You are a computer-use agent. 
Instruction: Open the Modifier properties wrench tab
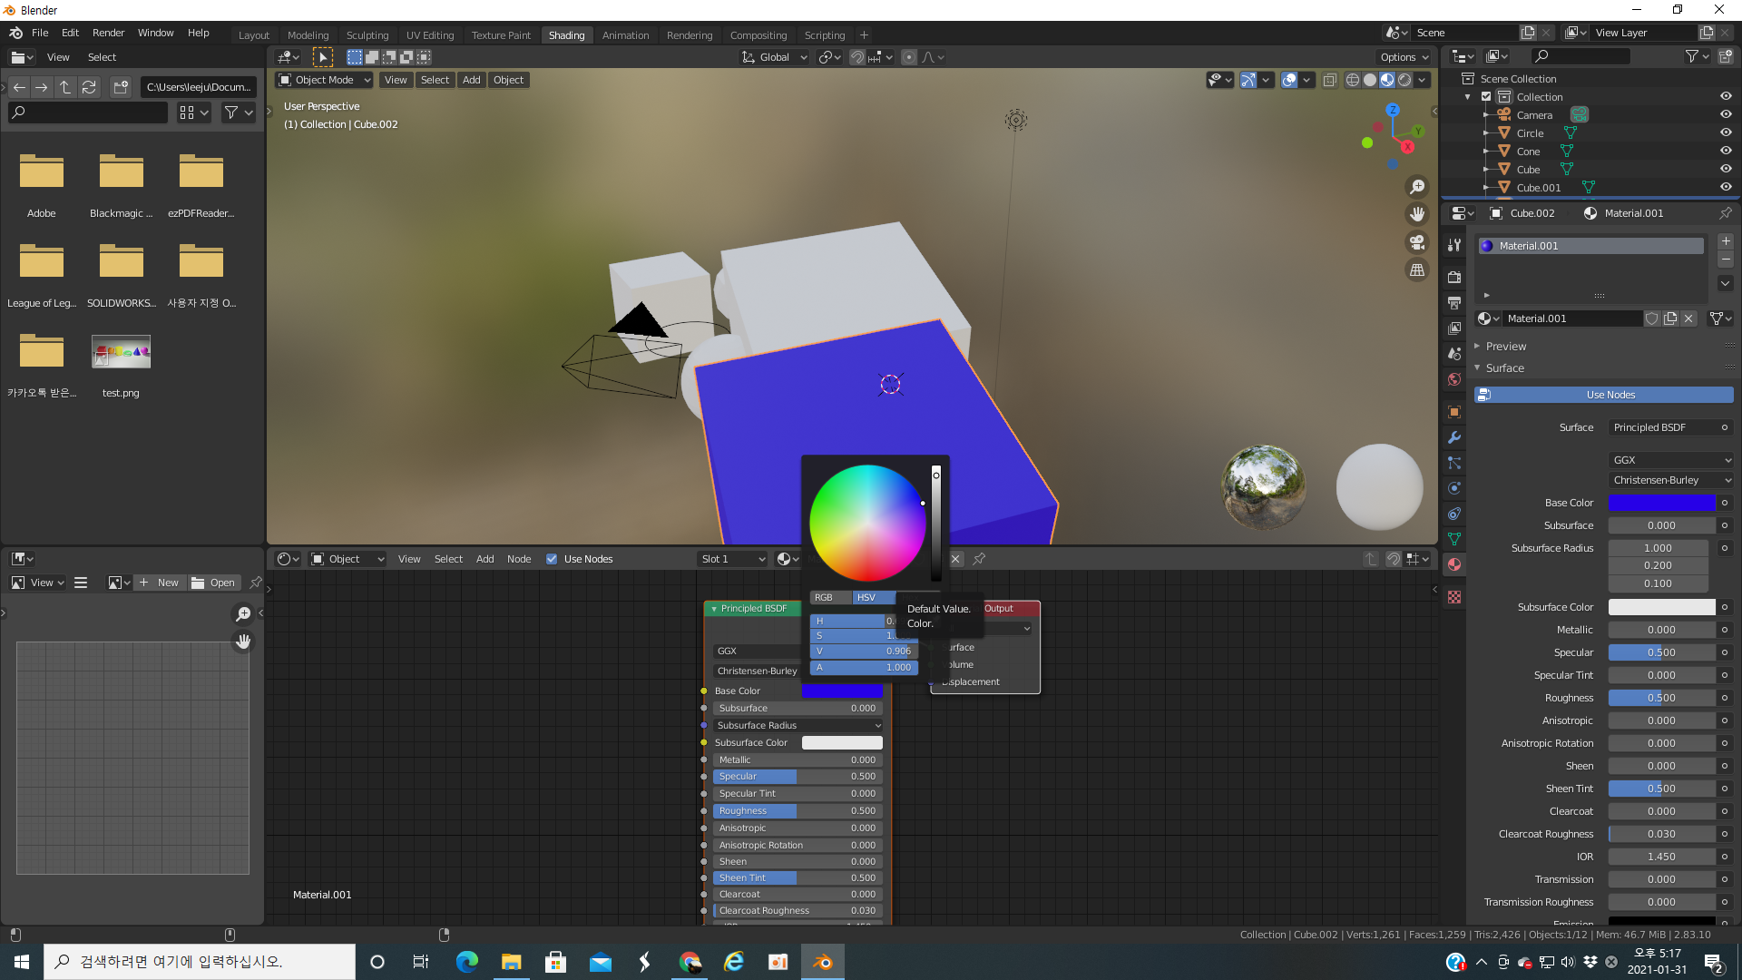pyautogui.click(x=1454, y=437)
